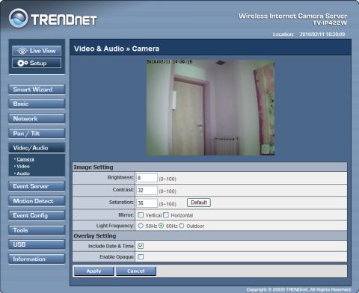Open the Information menu
The image size is (359, 293).
pos(37,259)
